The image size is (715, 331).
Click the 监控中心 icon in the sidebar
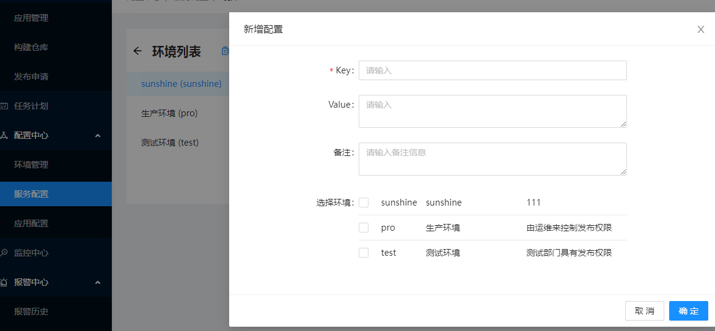[x=4, y=253]
